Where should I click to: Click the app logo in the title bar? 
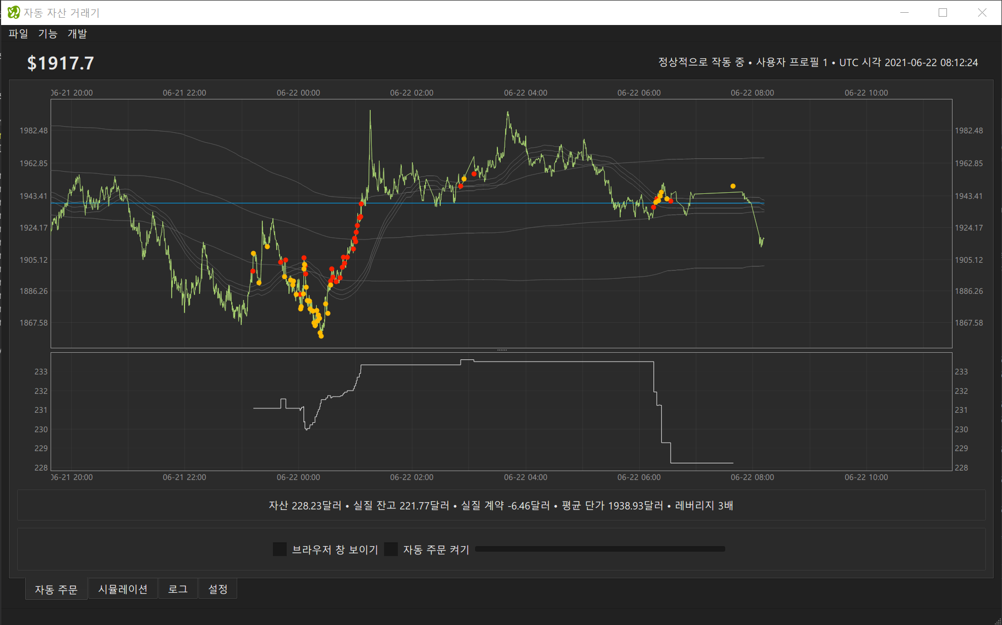pyautogui.click(x=13, y=12)
